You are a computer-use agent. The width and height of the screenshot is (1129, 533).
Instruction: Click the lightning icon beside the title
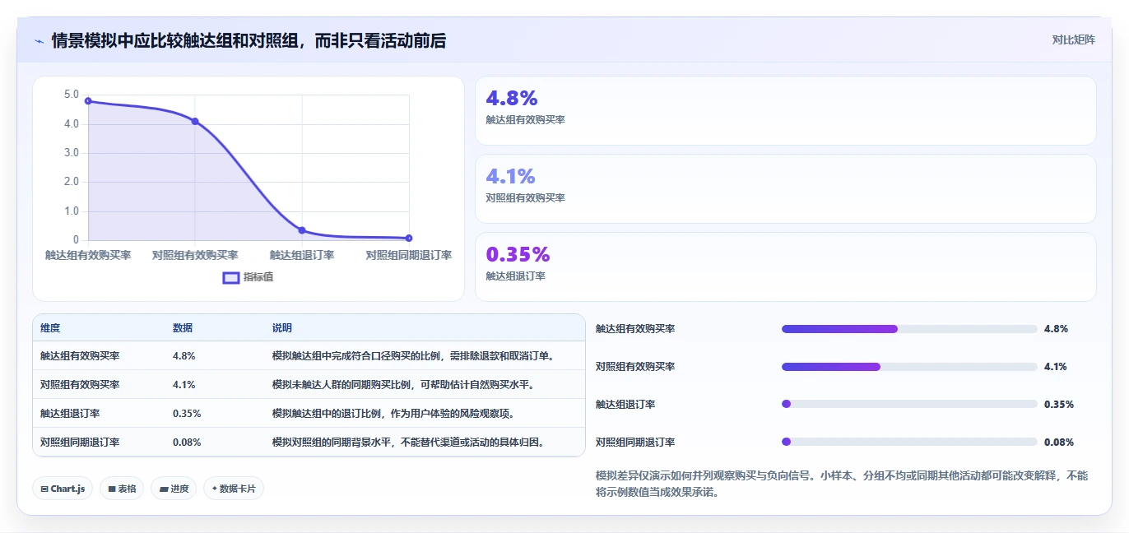point(39,41)
